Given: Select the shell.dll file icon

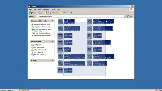Looking at the screenshot, I should [x=89, y=63].
